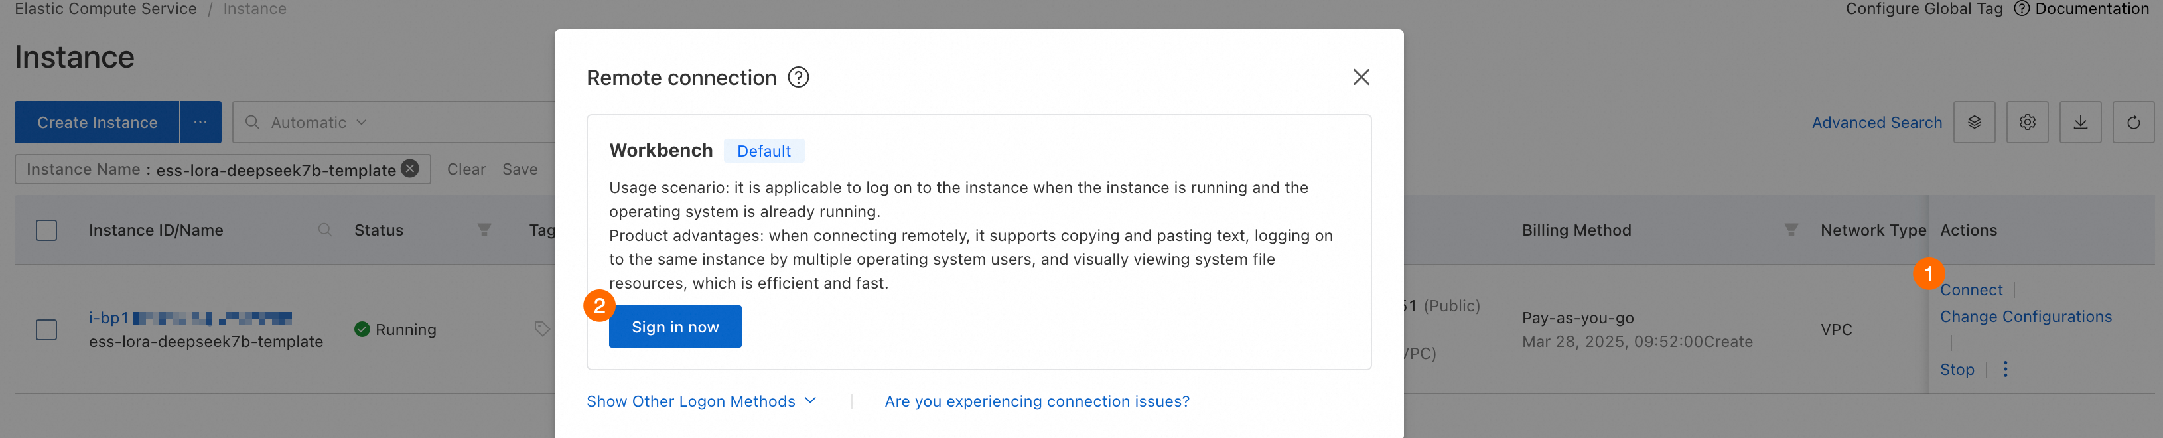Open the connection issues help link

1036,401
